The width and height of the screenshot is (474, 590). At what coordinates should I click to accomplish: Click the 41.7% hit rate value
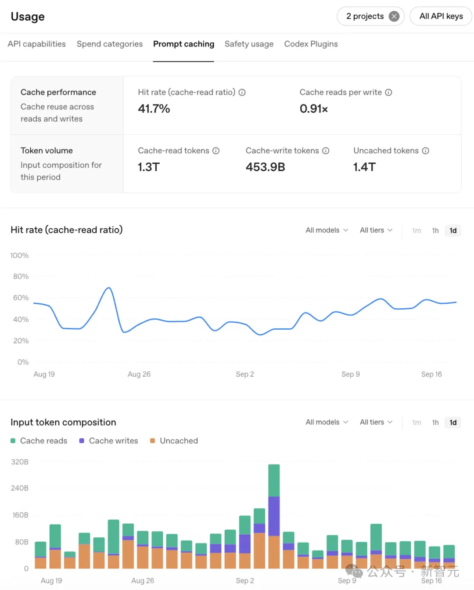click(154, 108)
